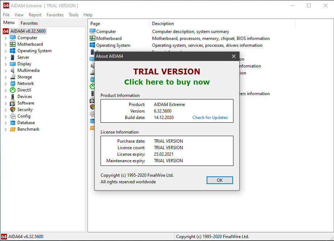334x241 pixels.
Task: Select the Database tree item label
Action: click(x=26, y=123)
